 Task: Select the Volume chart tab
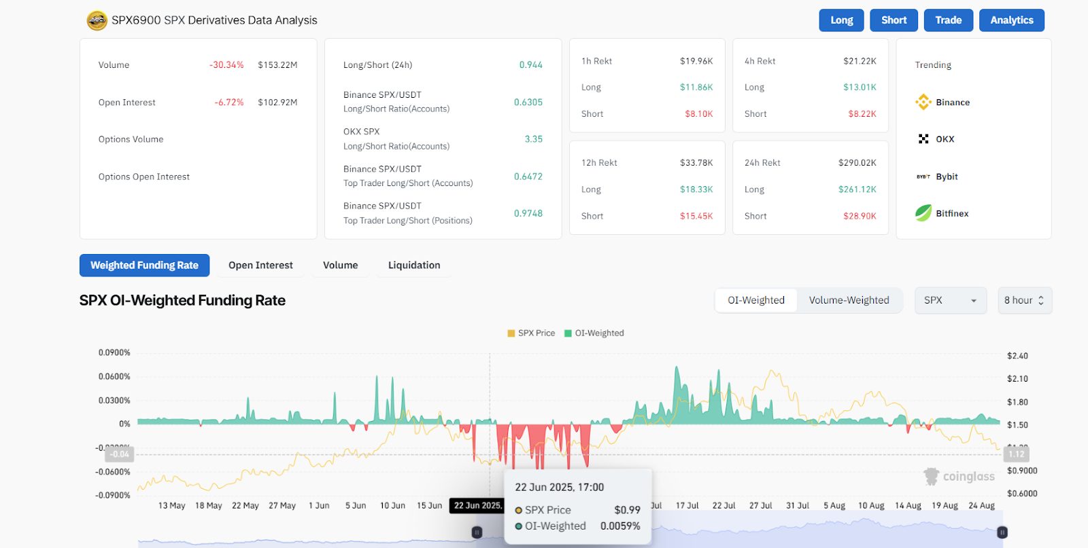tap(340, 266)
